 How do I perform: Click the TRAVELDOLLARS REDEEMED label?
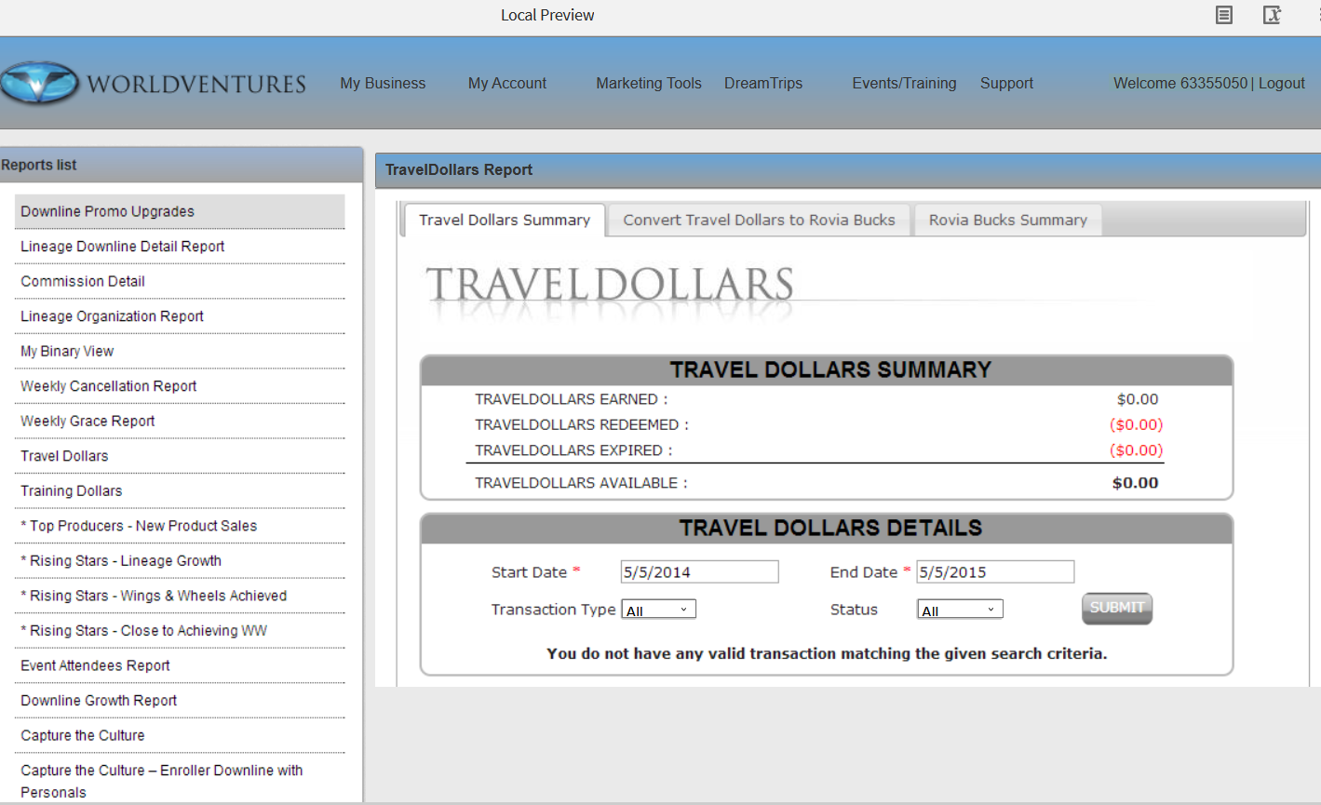[582, 424]
